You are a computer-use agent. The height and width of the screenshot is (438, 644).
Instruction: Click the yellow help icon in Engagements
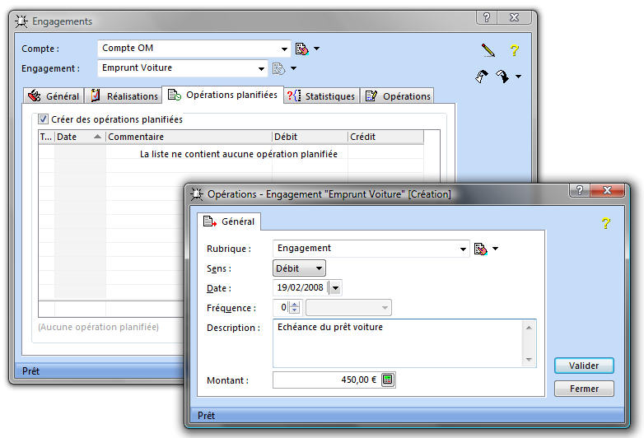click(x=514, y=50)
